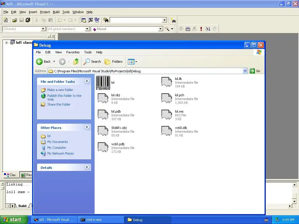Click the hand Breakpoint icon in the Build minibar

215,29
